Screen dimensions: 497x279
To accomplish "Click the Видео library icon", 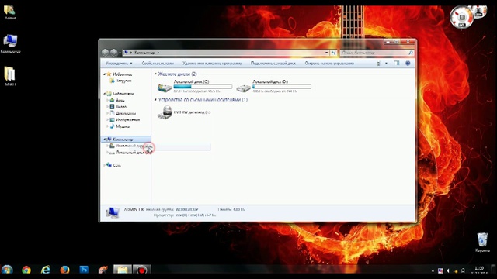I will click(x=112, y=107).
